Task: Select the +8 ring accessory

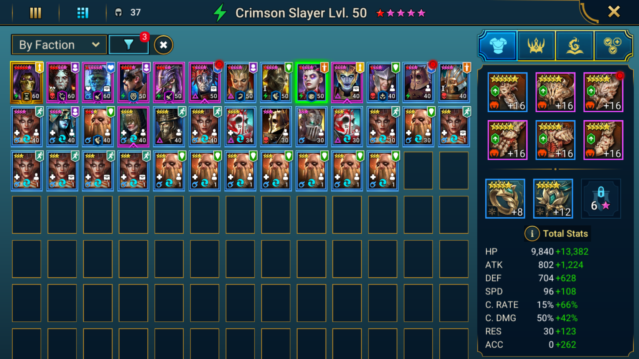Action: [505, 199]
